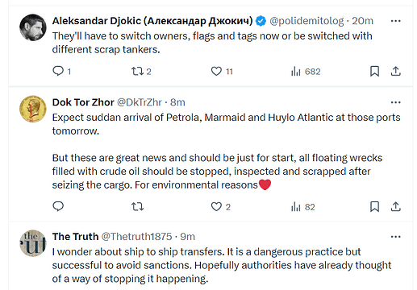
Task: Open The Truth's avatar picture
Action: click(x=33, y=243)
